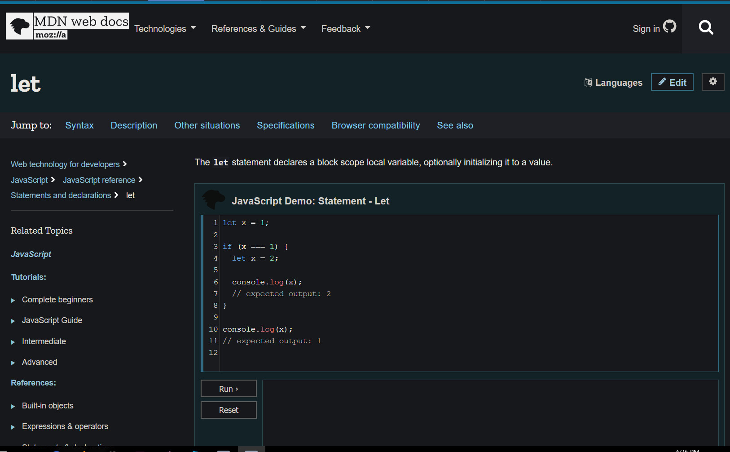Jump to the See also section
Viewport: 730px width, 452px height.
pyautogui.click(x=455, y=125)
